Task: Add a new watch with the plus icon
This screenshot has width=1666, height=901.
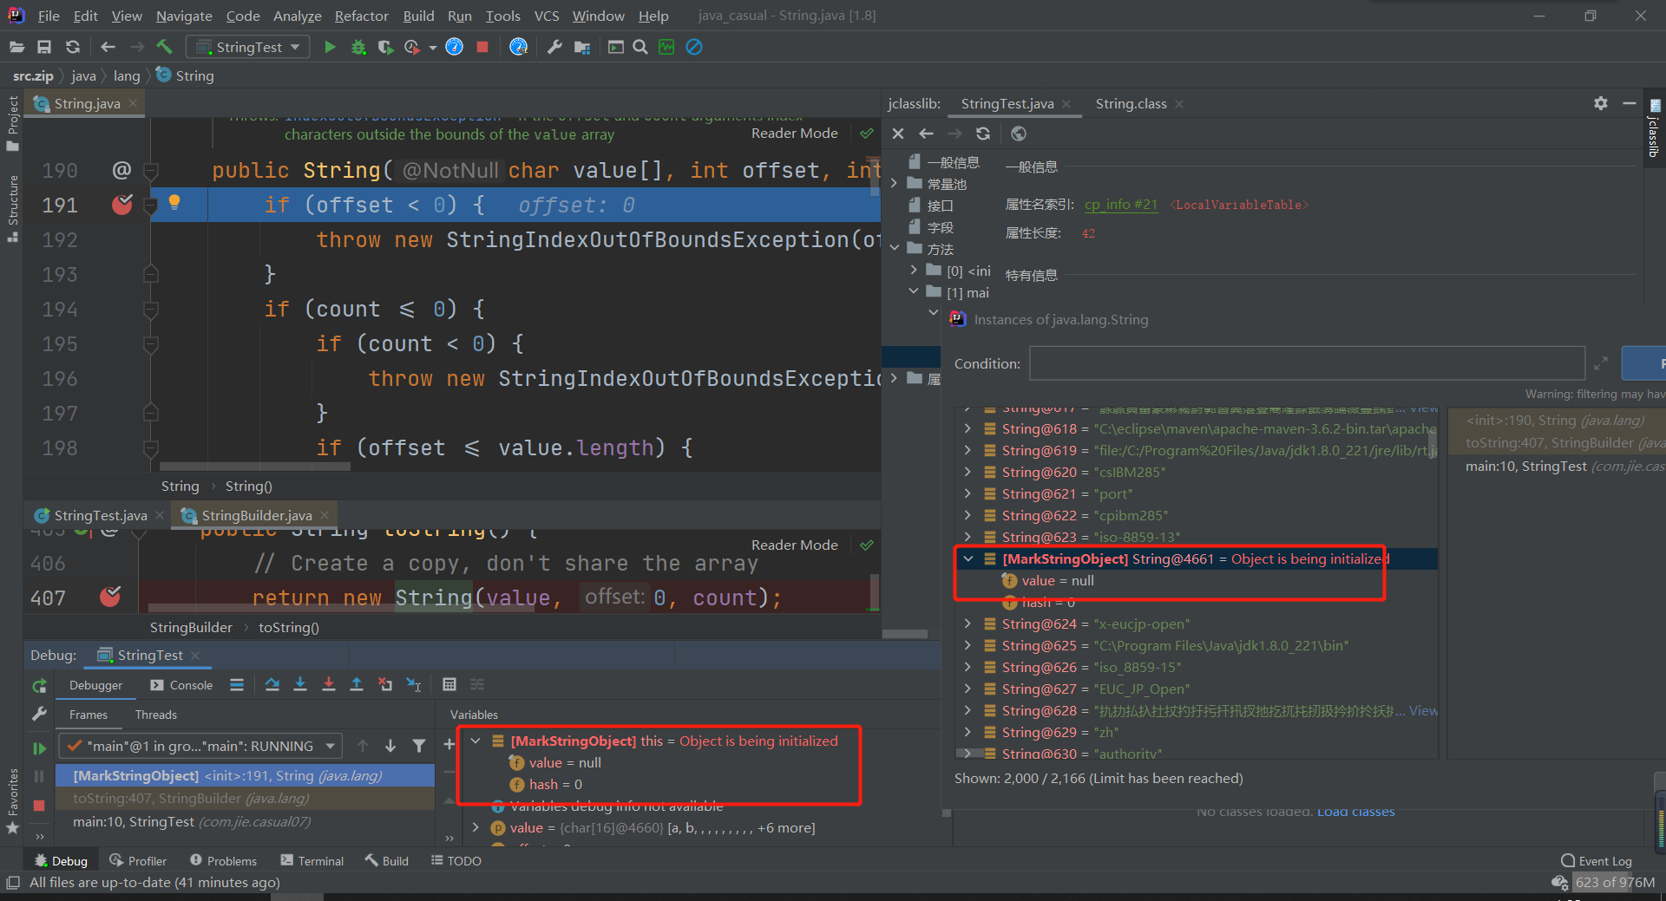Action: coord(449,744)
